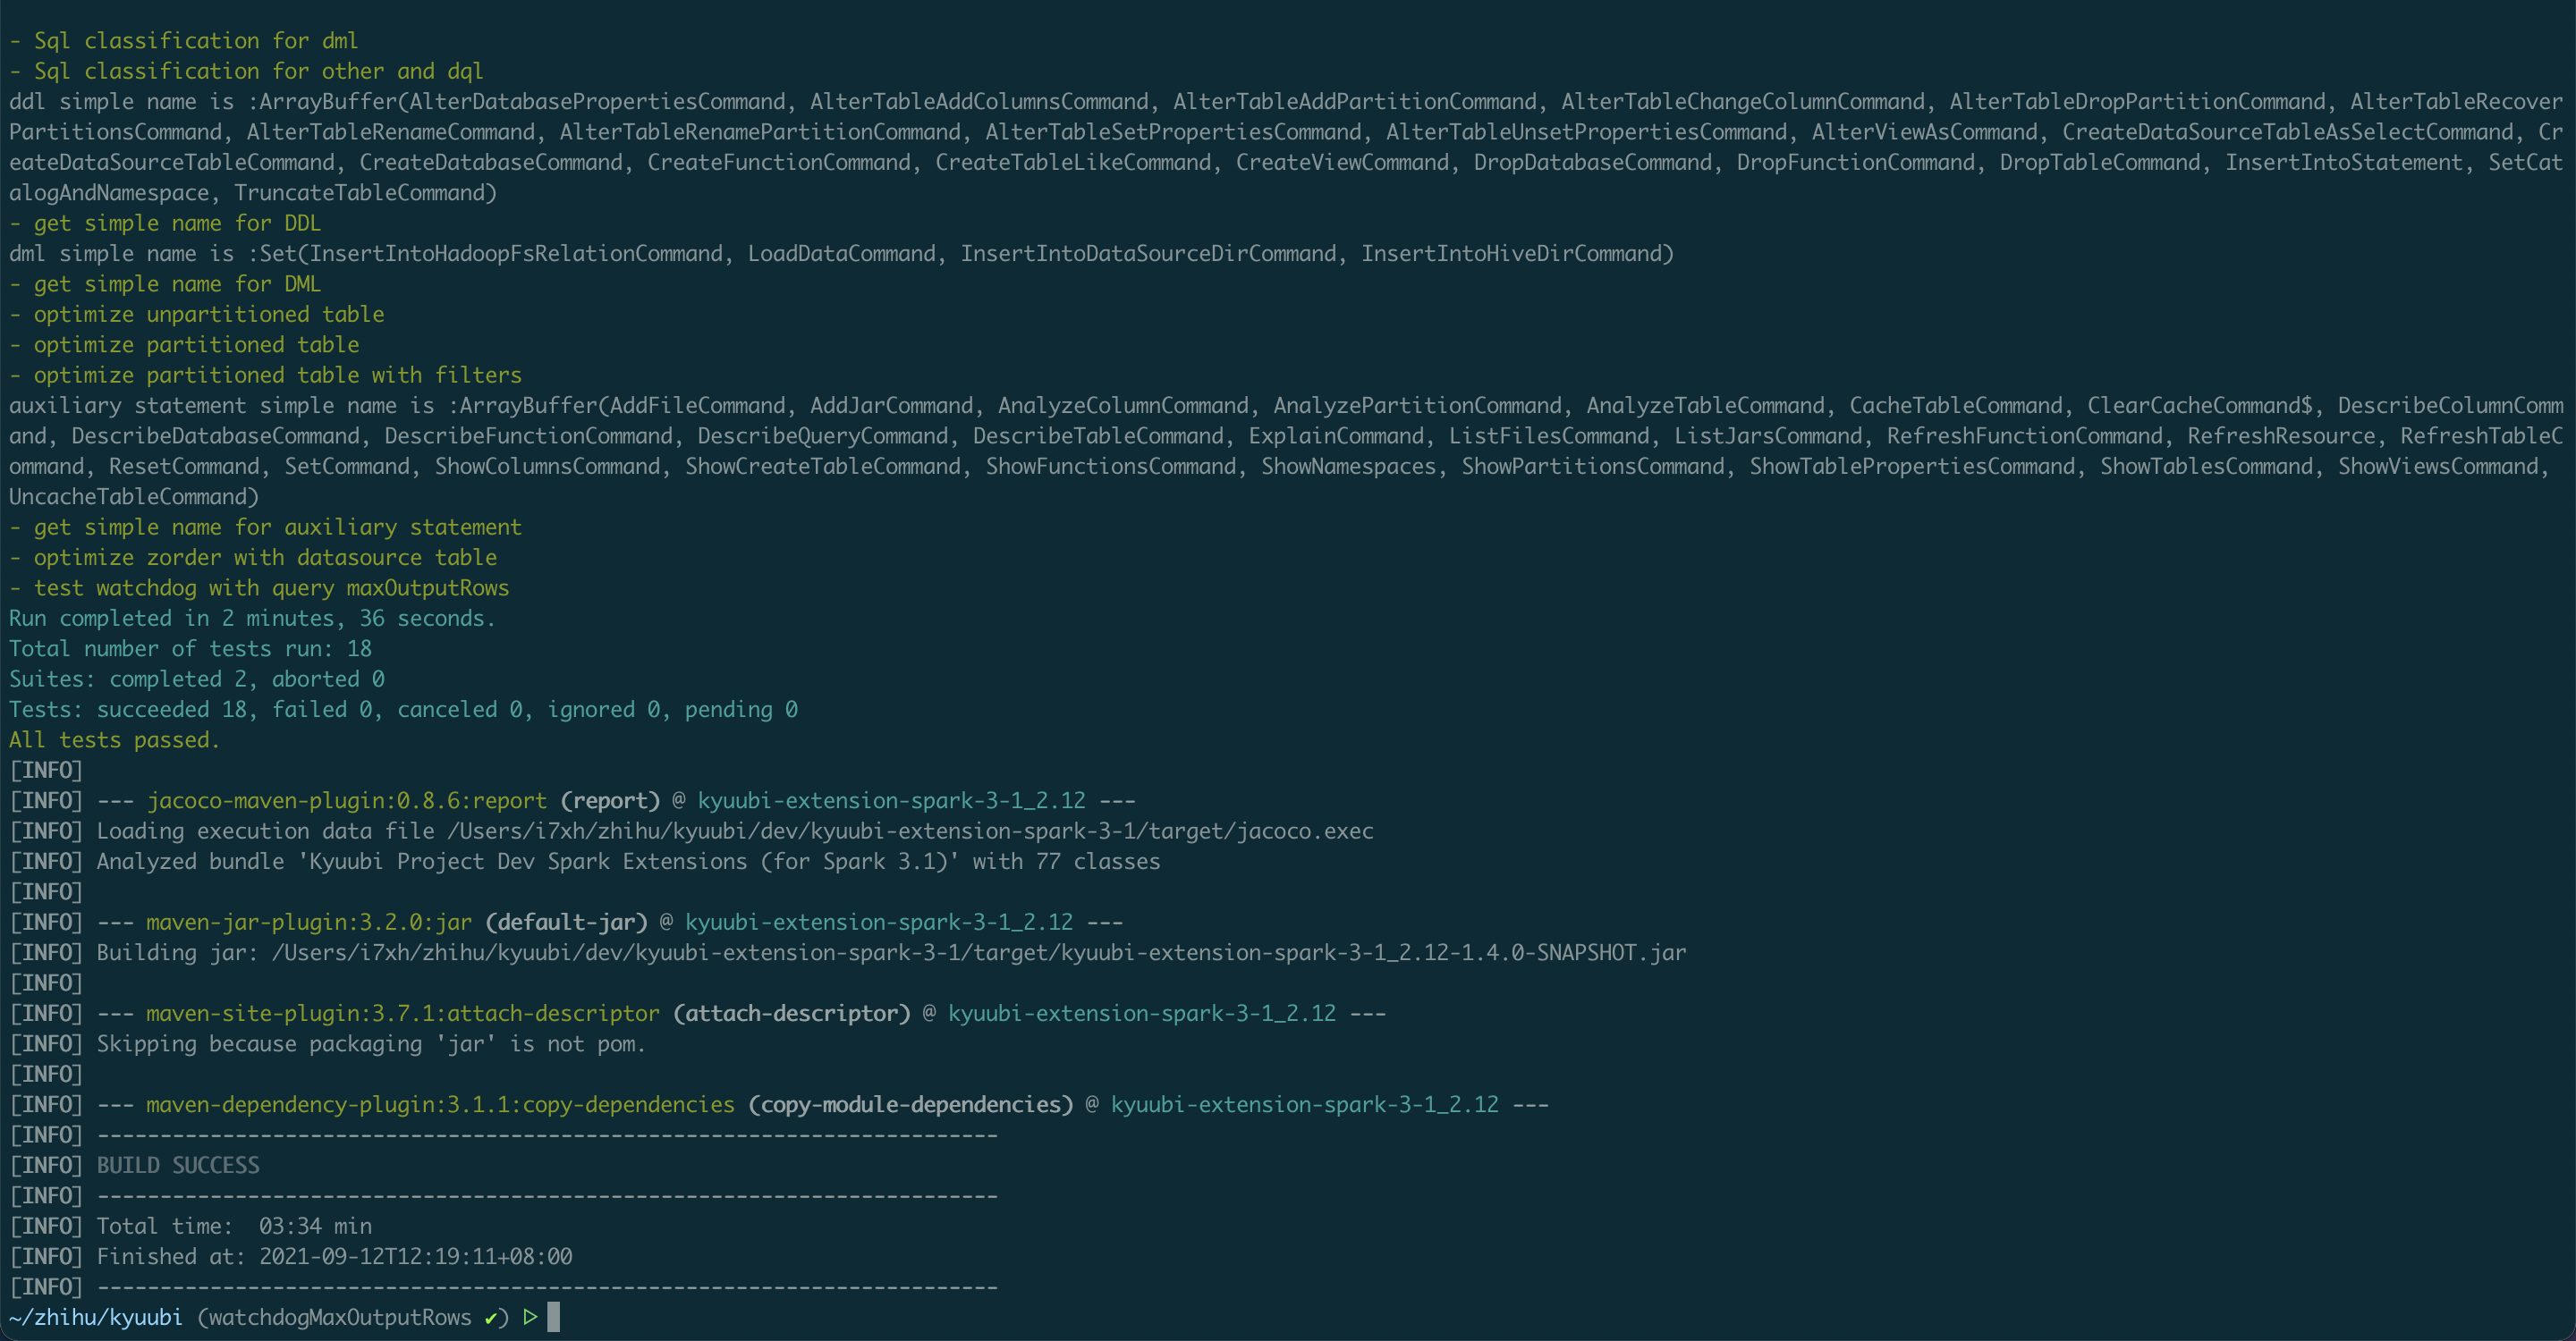Click the bold (copy-module-dependencies) goal text
2576x1341 pixels.
910,1104
